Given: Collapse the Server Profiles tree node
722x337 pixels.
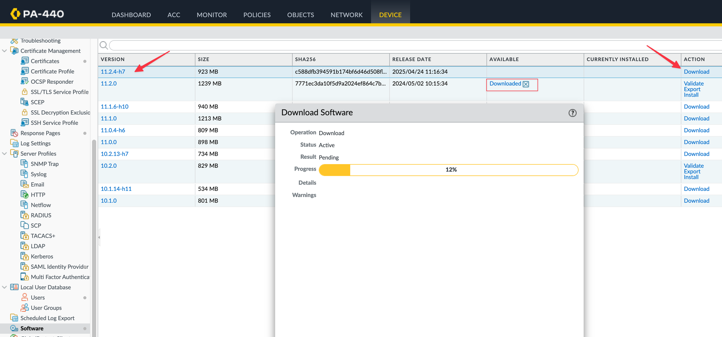Looking at the screenshot, I should pos(5,154).
